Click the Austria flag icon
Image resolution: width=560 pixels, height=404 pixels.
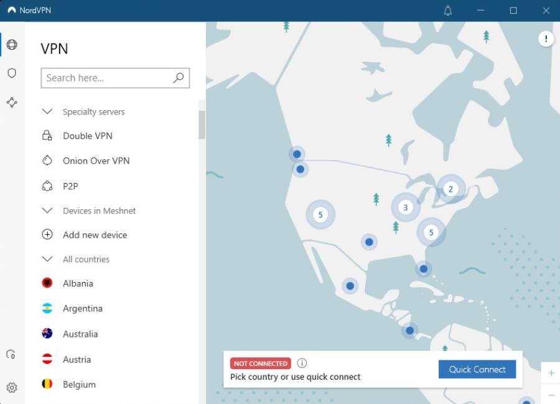tap(47, 359)
